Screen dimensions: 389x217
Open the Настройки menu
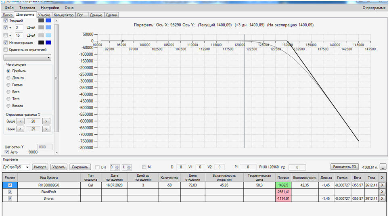pyautogui.click(x=50, y=8)
